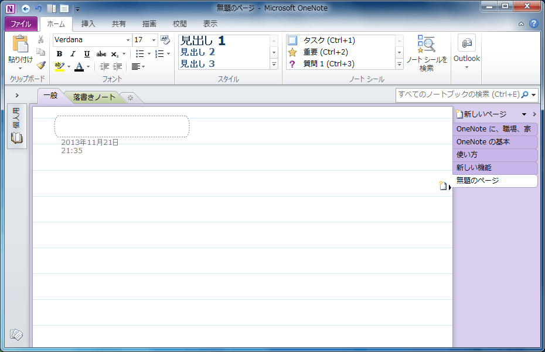The image size is (545, 352).
Task: Toggle subscript formatting
Action: pos(115,54)
